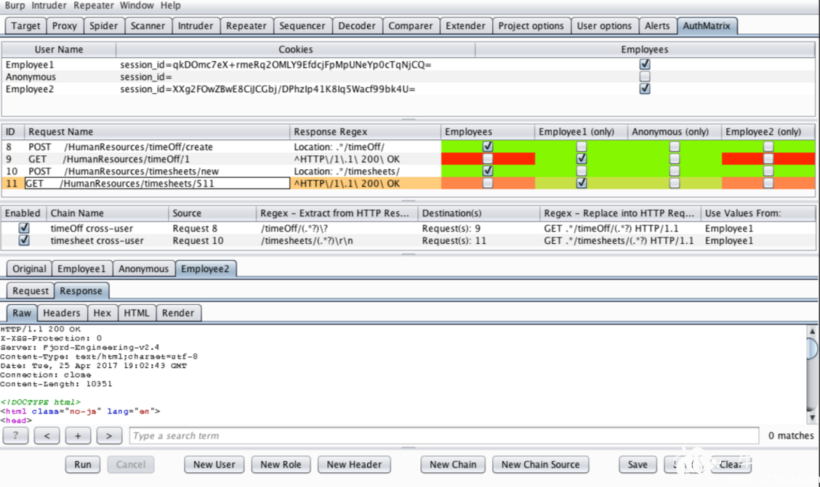Screen dimensions: 820x487
Task: Open the Project options tab
Action: click(531, 25)
